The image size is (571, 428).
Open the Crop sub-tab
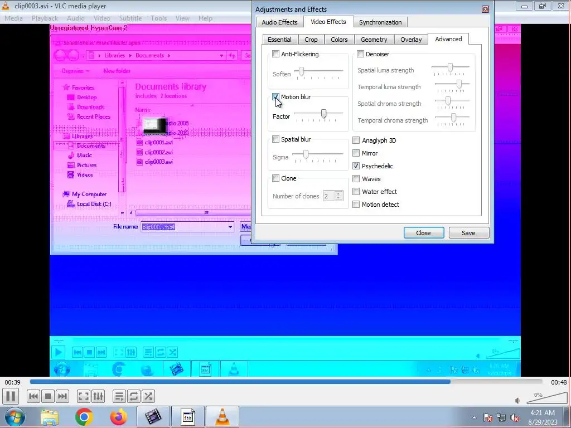click(x=311, y=40)
